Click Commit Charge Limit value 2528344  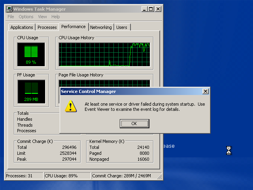tap(68, 153)
